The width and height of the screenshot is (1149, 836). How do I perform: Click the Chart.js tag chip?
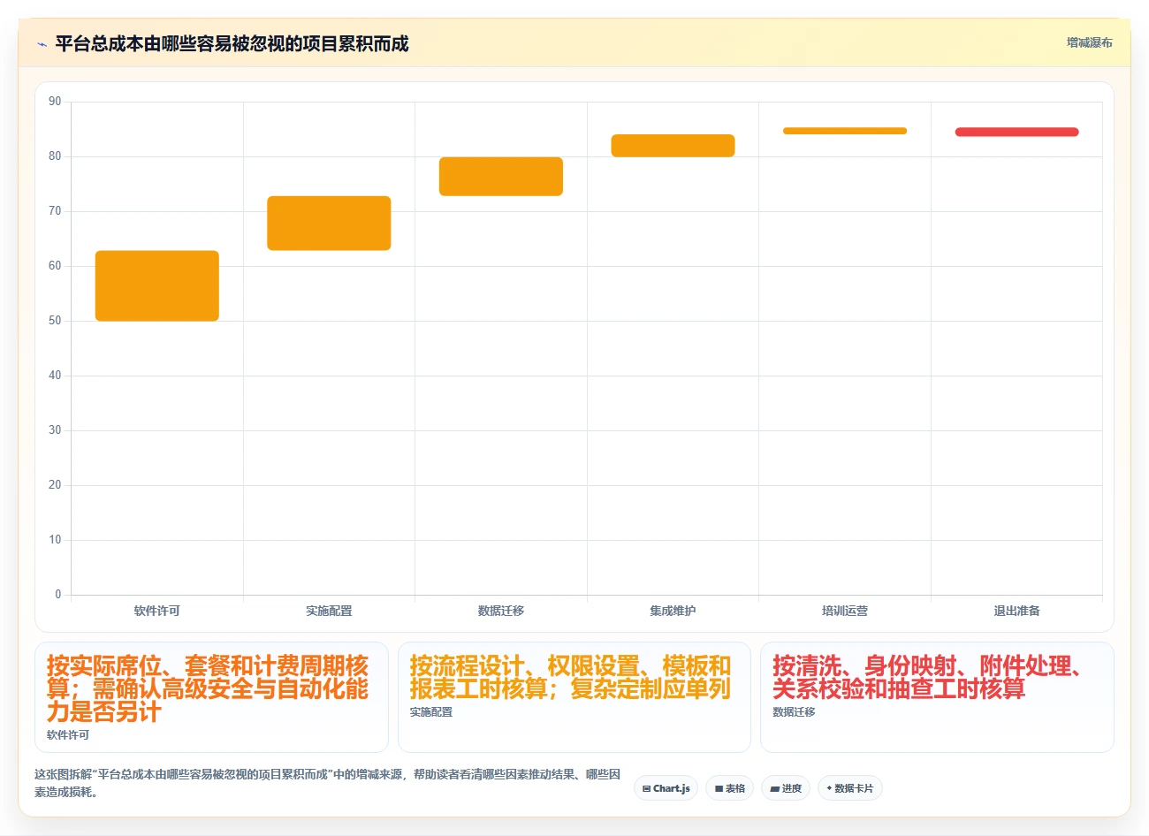666,788
